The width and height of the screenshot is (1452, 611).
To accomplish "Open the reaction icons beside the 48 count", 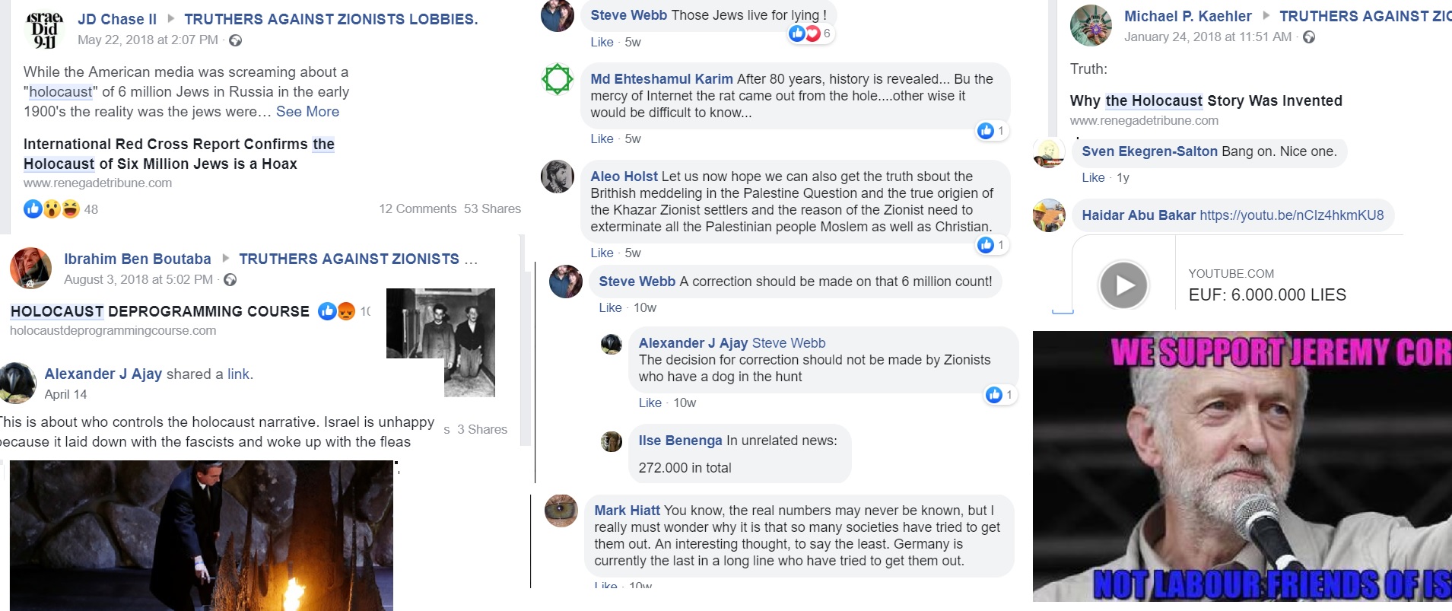I will click(x=51, y=208).
